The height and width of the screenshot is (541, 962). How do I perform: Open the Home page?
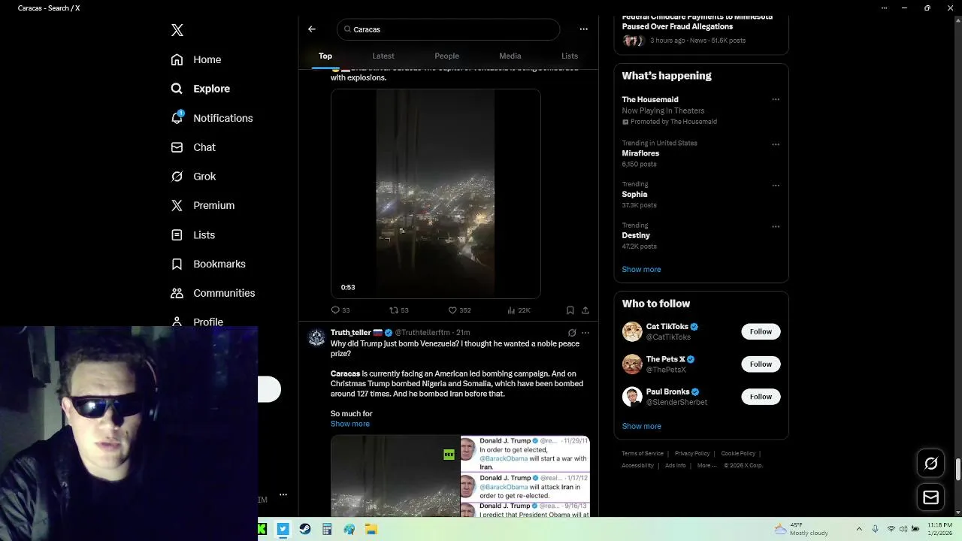[x=196, y=59]
